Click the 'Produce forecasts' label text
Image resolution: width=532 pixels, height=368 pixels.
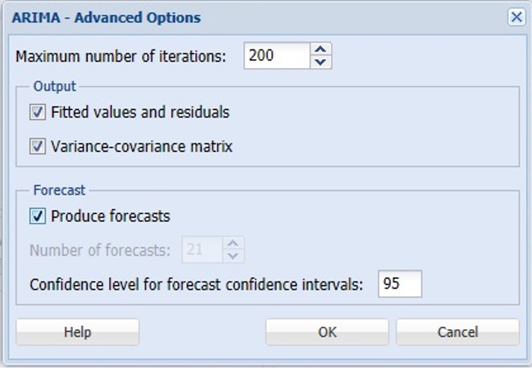[x=111, y=217]
